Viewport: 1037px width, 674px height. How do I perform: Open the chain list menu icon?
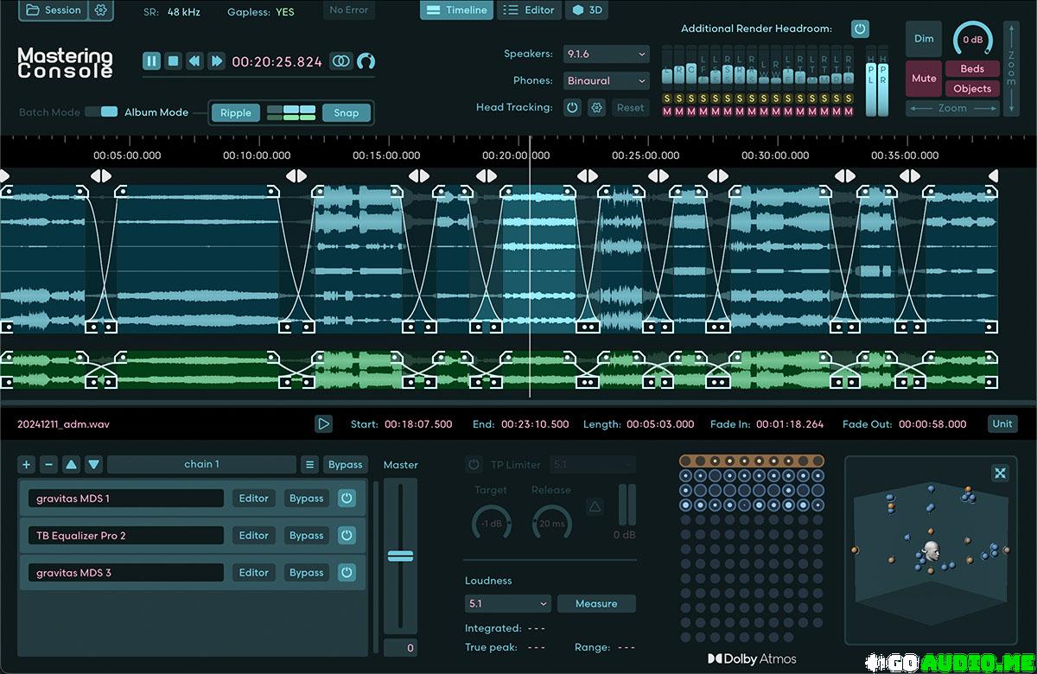[x=310, y=465]
